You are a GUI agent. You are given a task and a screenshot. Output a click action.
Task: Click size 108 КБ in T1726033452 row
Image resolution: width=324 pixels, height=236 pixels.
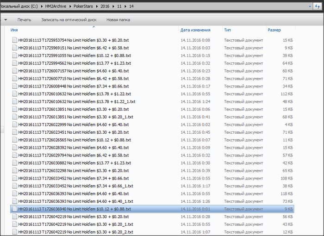pos(287,178)
